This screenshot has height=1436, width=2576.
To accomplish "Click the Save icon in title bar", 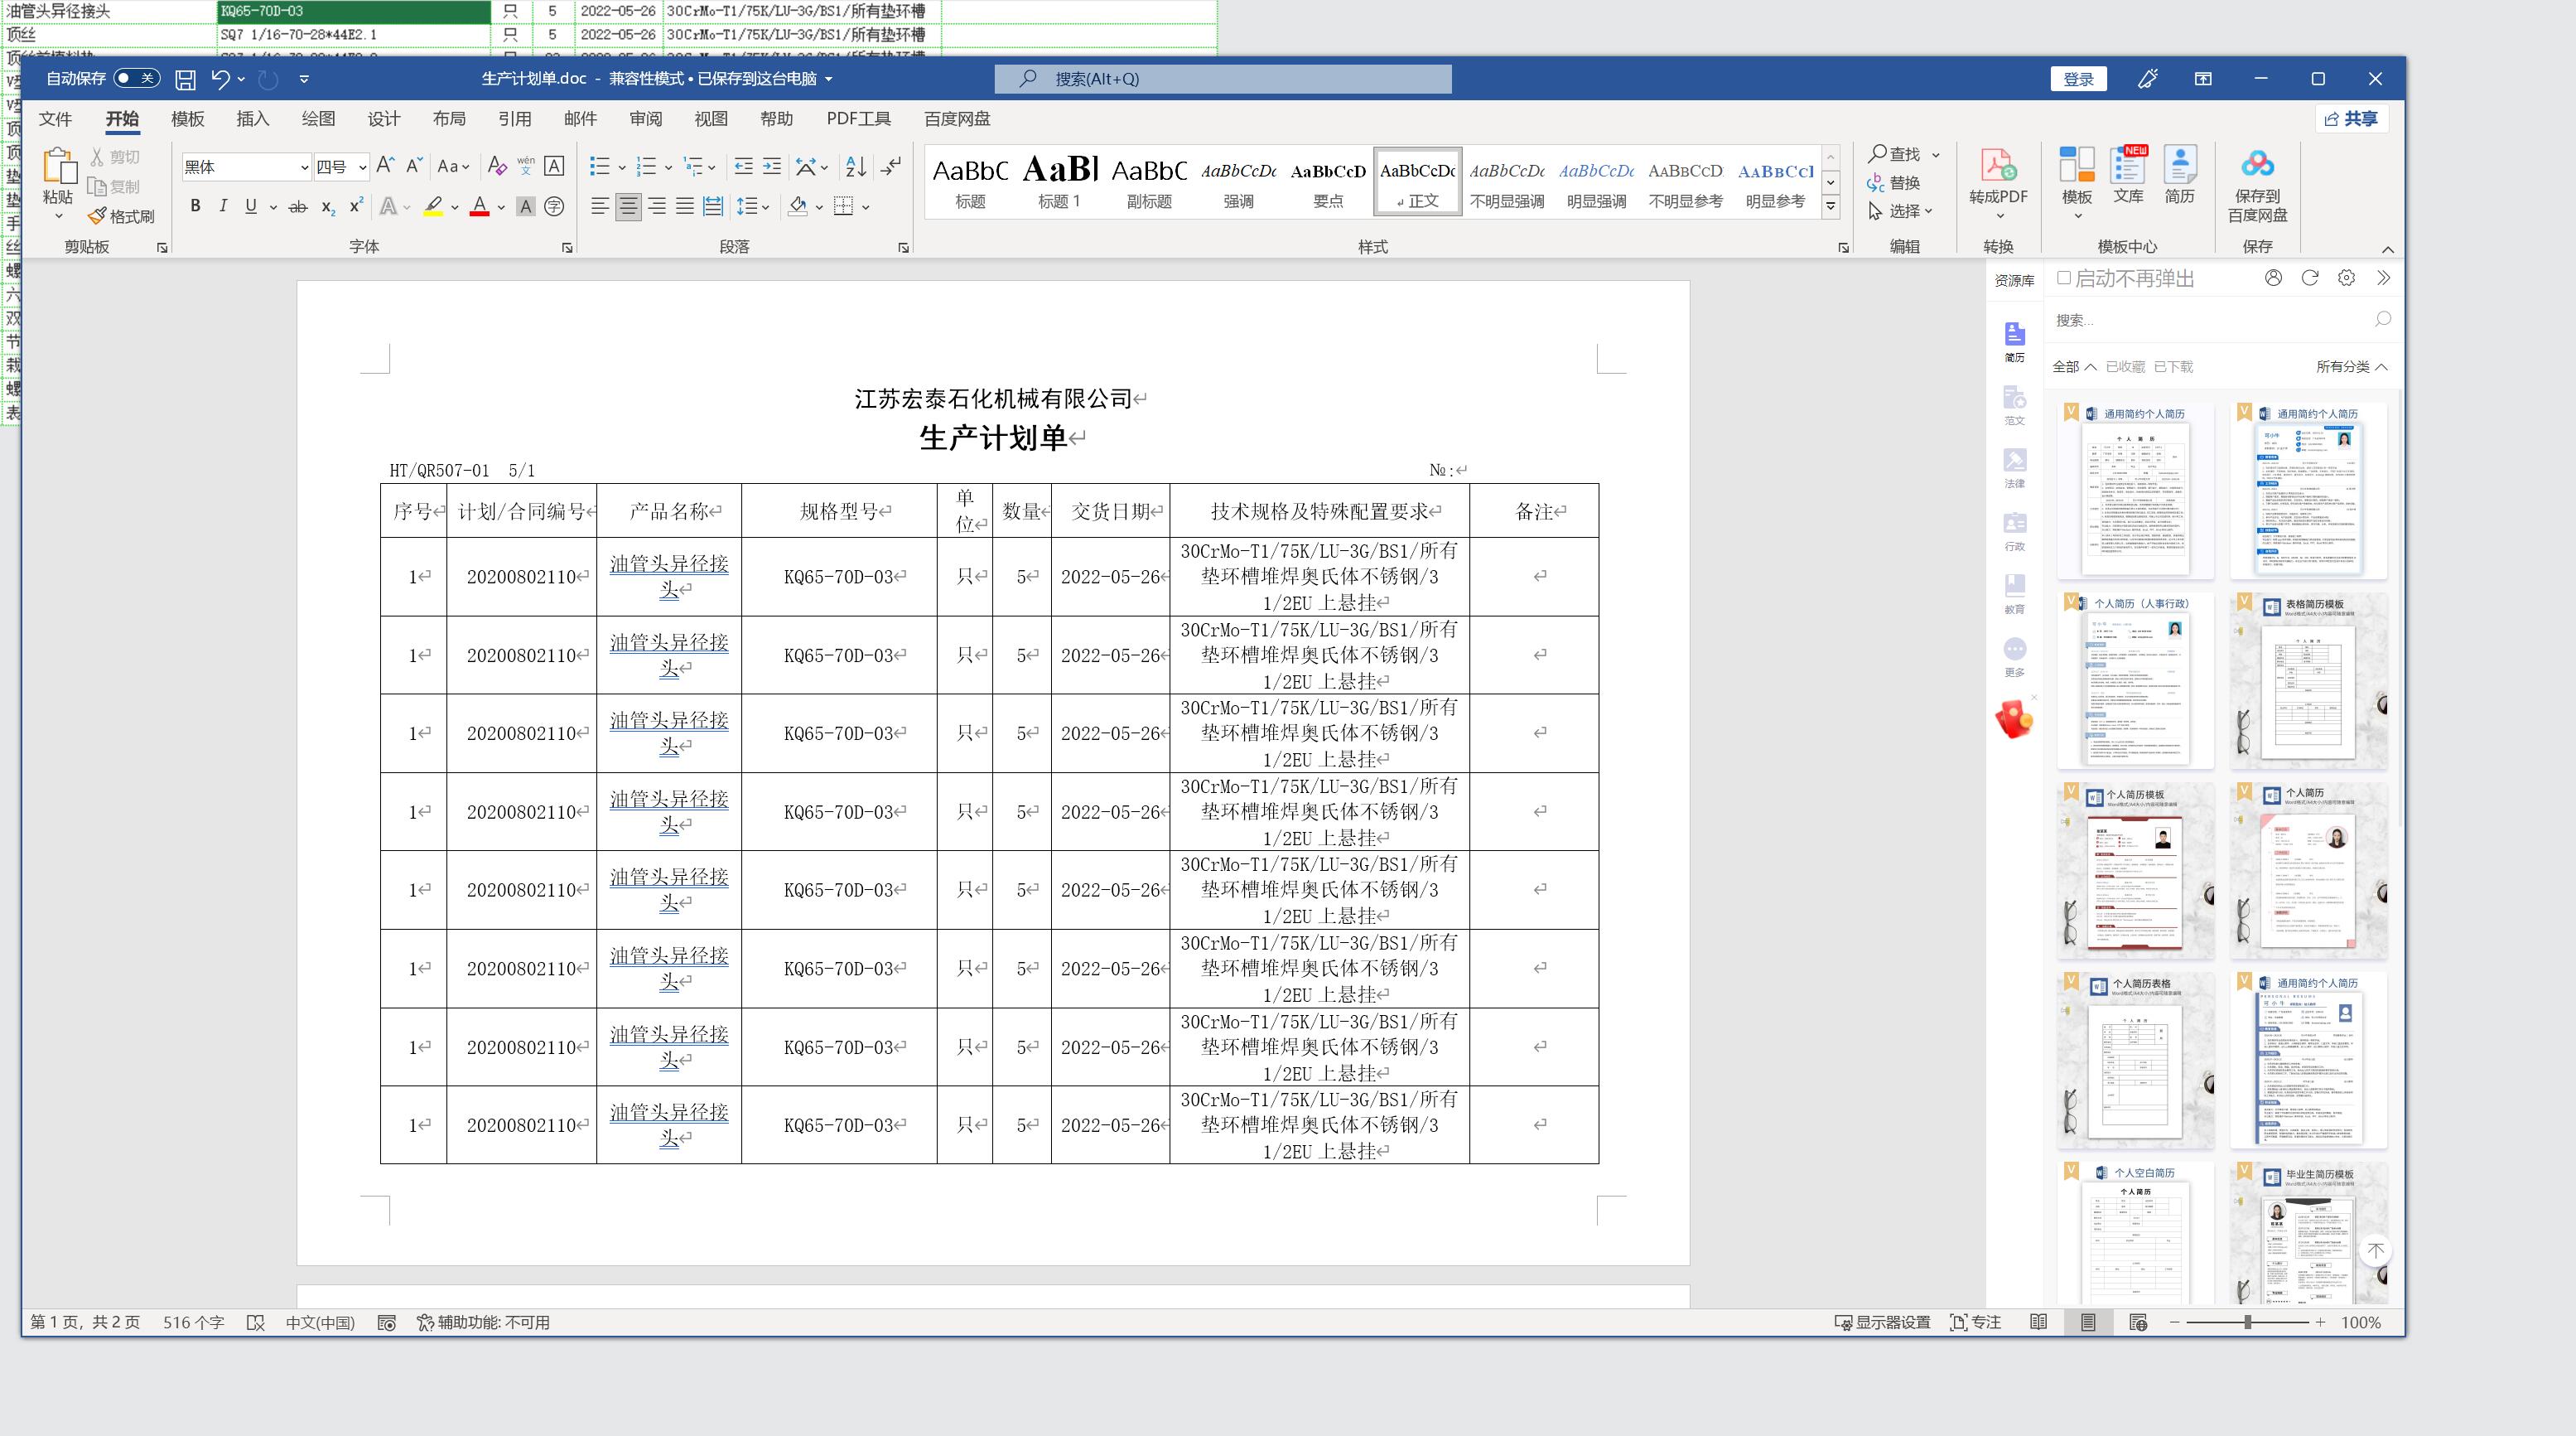I will [x=185, y=79].
